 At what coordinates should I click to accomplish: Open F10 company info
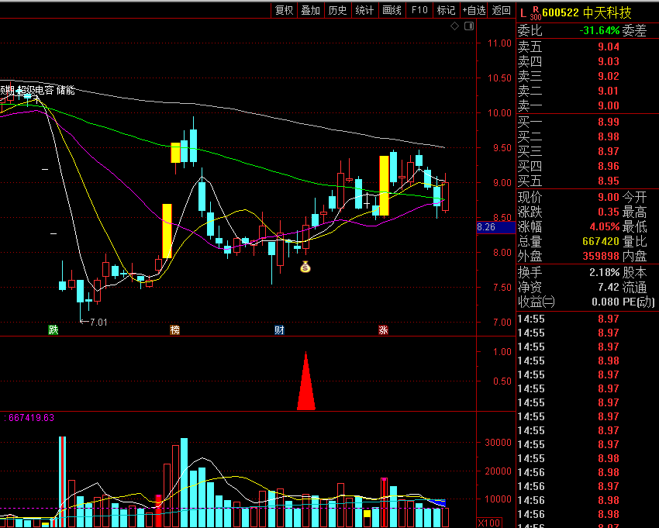pos(419,11)
